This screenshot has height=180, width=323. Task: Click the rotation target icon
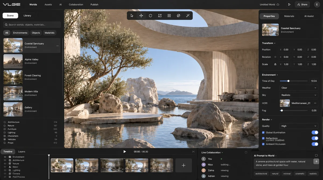pos(275,57)
